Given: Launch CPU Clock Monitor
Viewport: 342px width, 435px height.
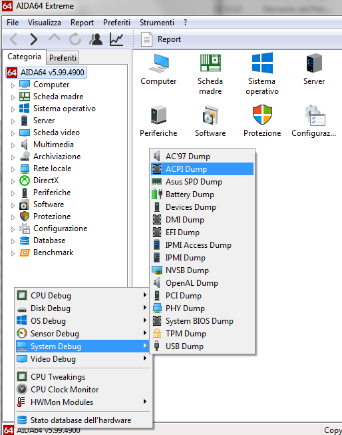Looking at the screenshot, I should [x=83, y=390].
